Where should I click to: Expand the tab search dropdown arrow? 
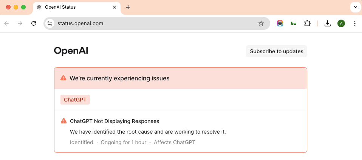click(x=355, y=8)
